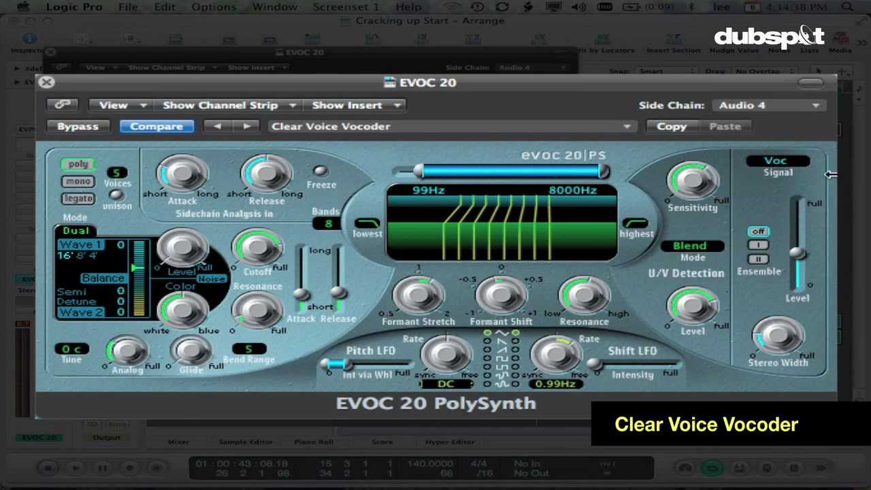Click the chain link icon in EVOC 20 header
Screen dimensions: 871x490
(63, 105)
